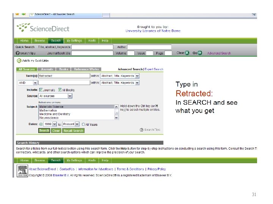Image resolution: width=273 pixels, height=204 pixels.
Task: Open first 'within' Abstract, Title, Keywords dropdown
Action: pyautogui.click(x=120, y=76)
